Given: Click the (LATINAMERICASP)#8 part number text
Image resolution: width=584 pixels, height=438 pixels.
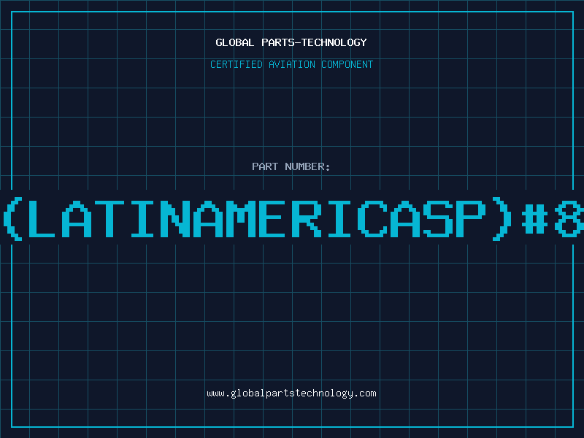Looking at the screenshot, I should (292, 220).
